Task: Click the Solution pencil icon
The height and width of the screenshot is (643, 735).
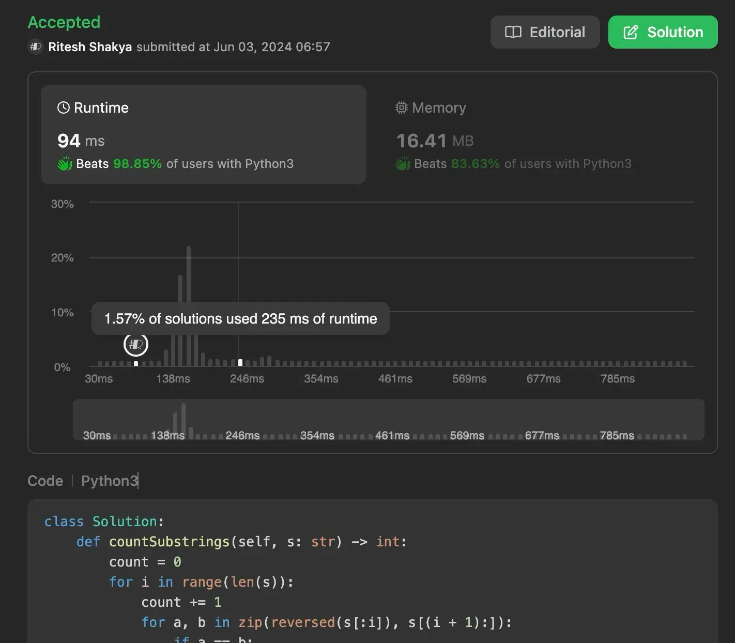Action: coord(630,32)
